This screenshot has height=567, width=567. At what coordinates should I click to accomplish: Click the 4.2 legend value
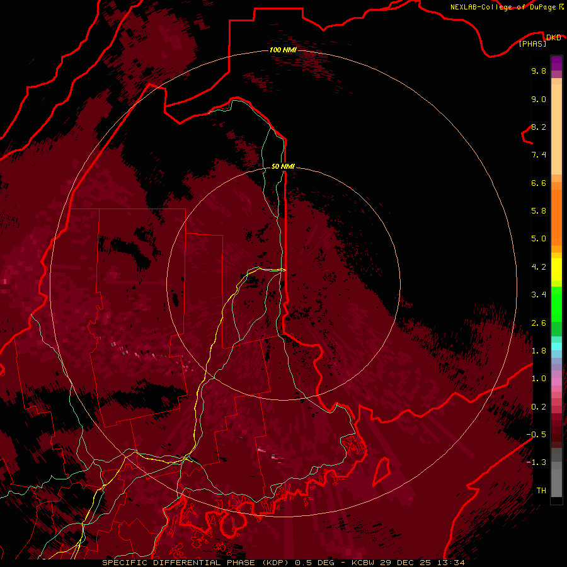(539, 267)
